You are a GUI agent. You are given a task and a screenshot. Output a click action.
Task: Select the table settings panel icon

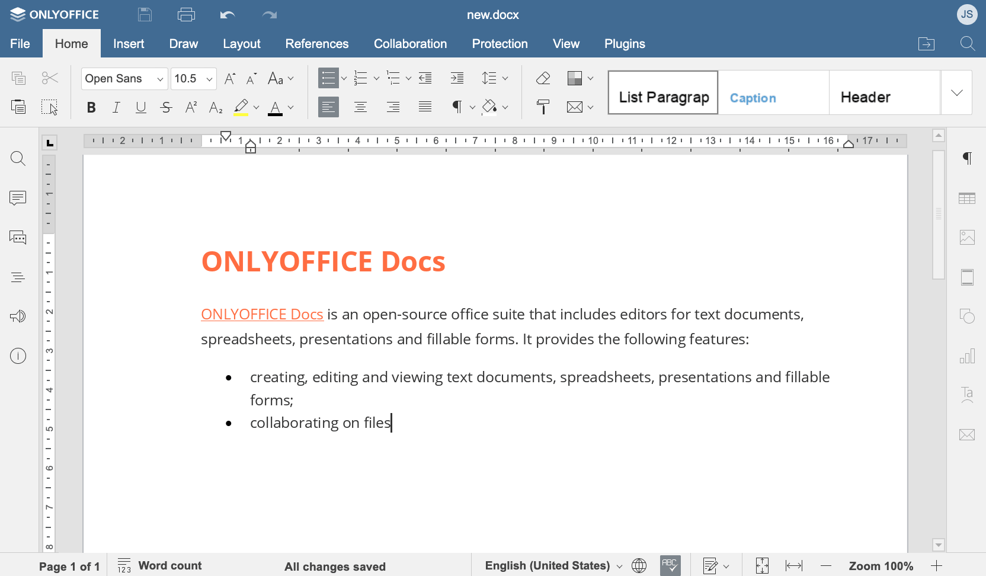967,198
